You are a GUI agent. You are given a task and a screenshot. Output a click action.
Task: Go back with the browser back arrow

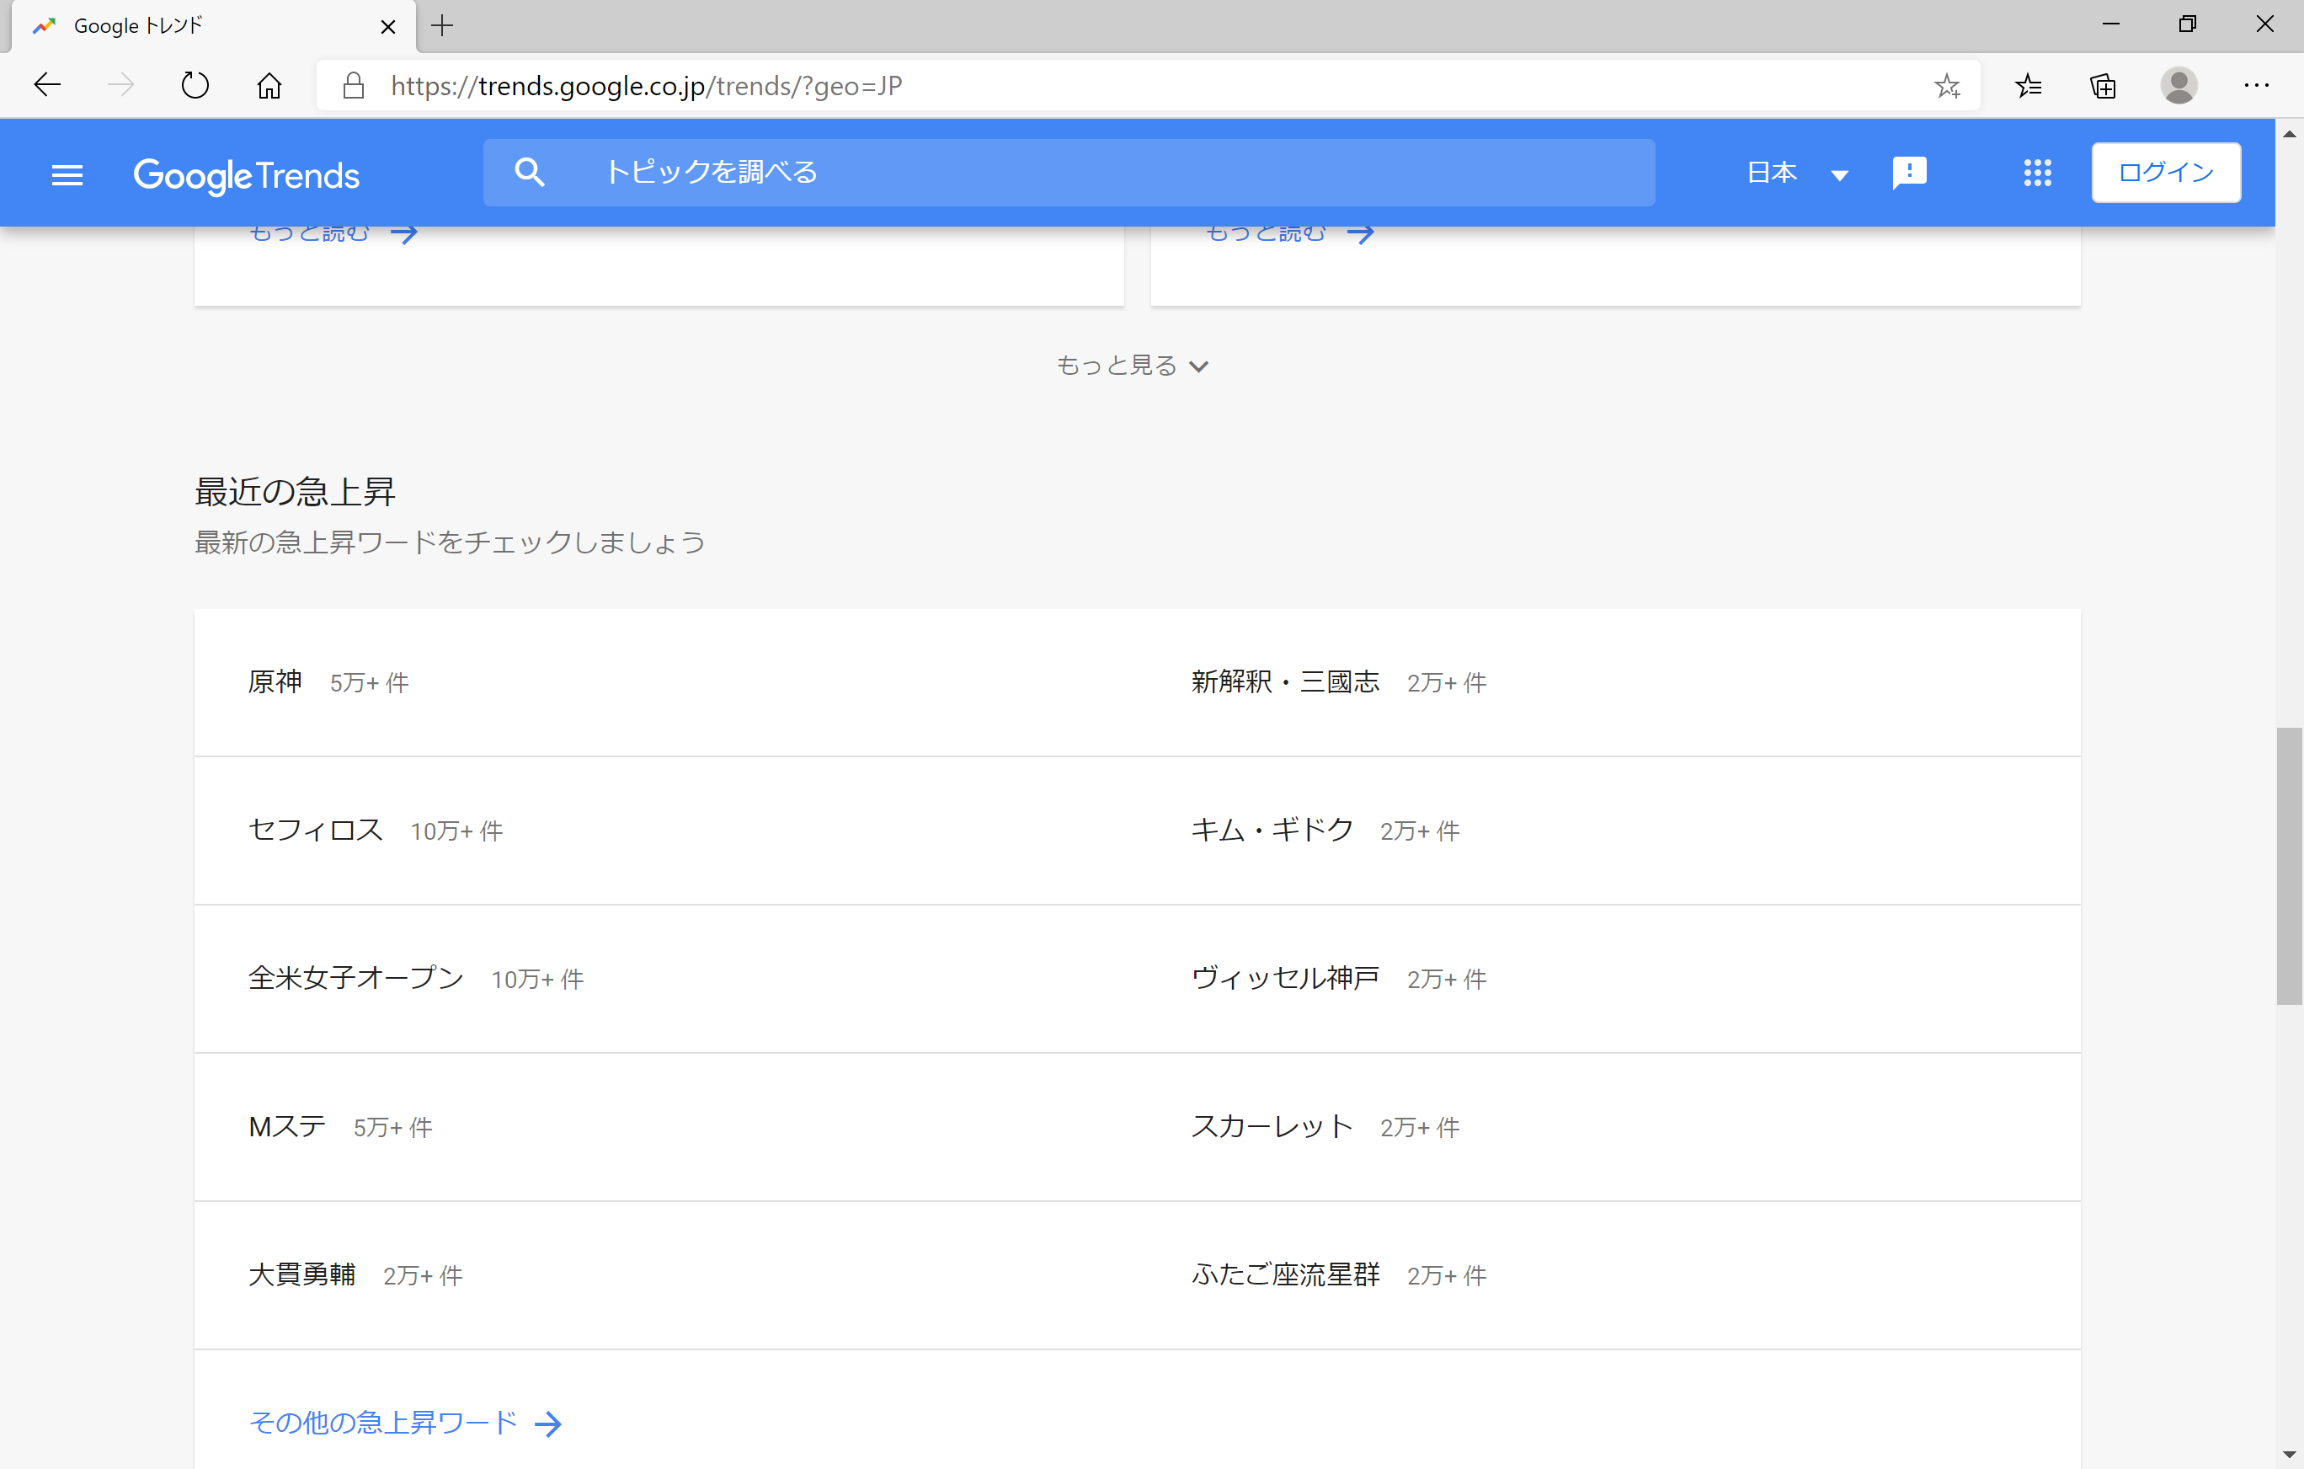click(47, 85)
